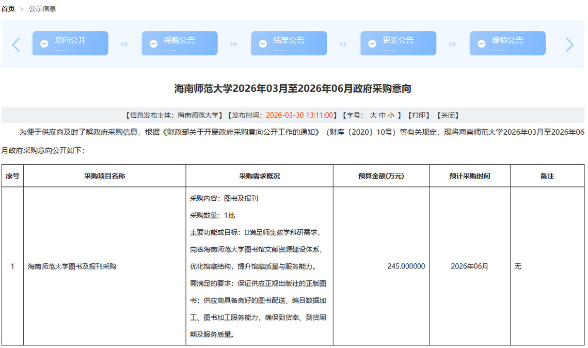588x348 pixels.
Task: Set font size to 大
Action: [x=373, y=115]
